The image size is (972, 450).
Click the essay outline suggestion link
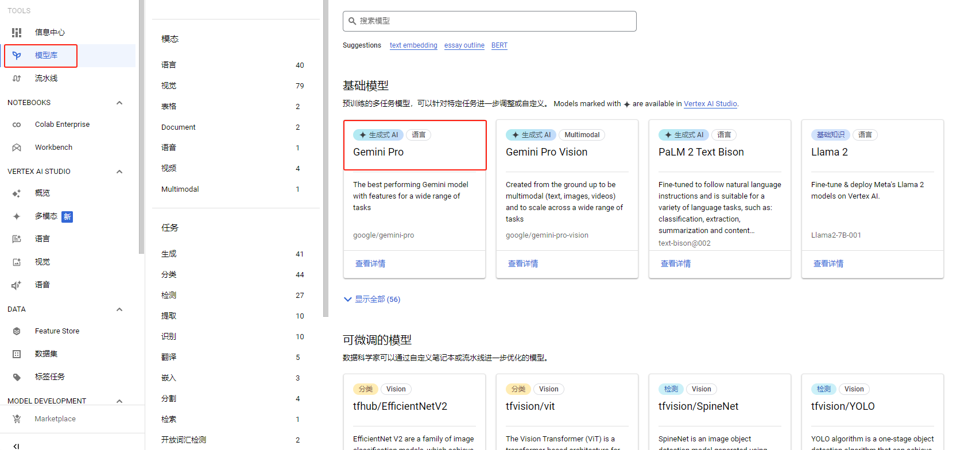[x=464, y=45]
